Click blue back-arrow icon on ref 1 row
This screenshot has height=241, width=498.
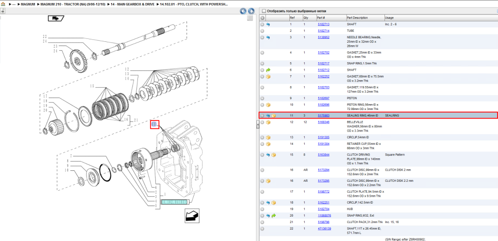pyautogui.click(x=268, y=24)
